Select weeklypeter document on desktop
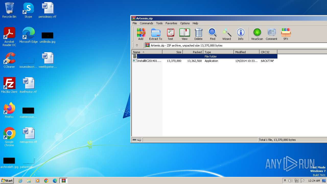 [48, 60]
